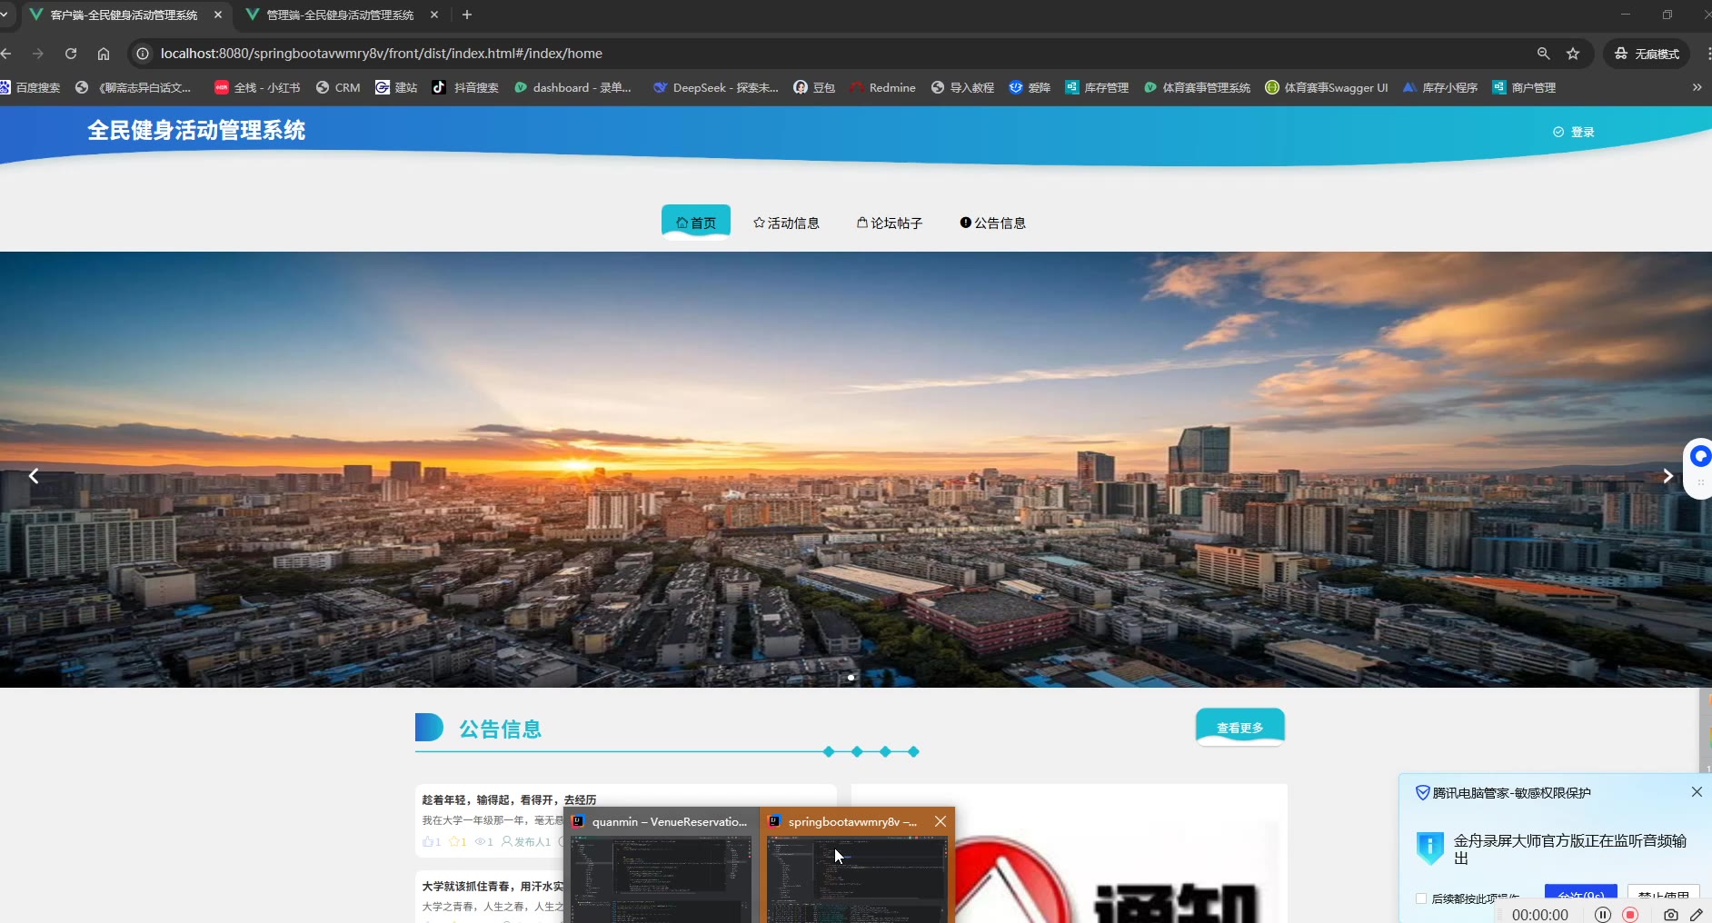Stop the screen recording
The width and height of the screenshot is (1712, 923).
[1630, 915]
